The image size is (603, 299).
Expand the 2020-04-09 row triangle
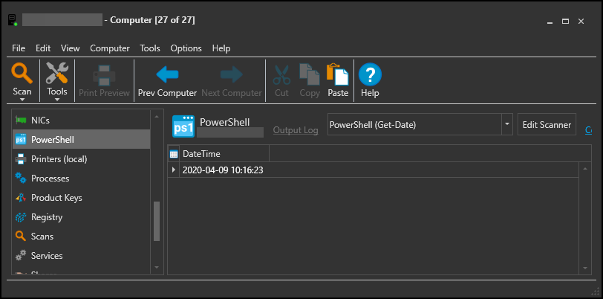click(x=175, y=170)
